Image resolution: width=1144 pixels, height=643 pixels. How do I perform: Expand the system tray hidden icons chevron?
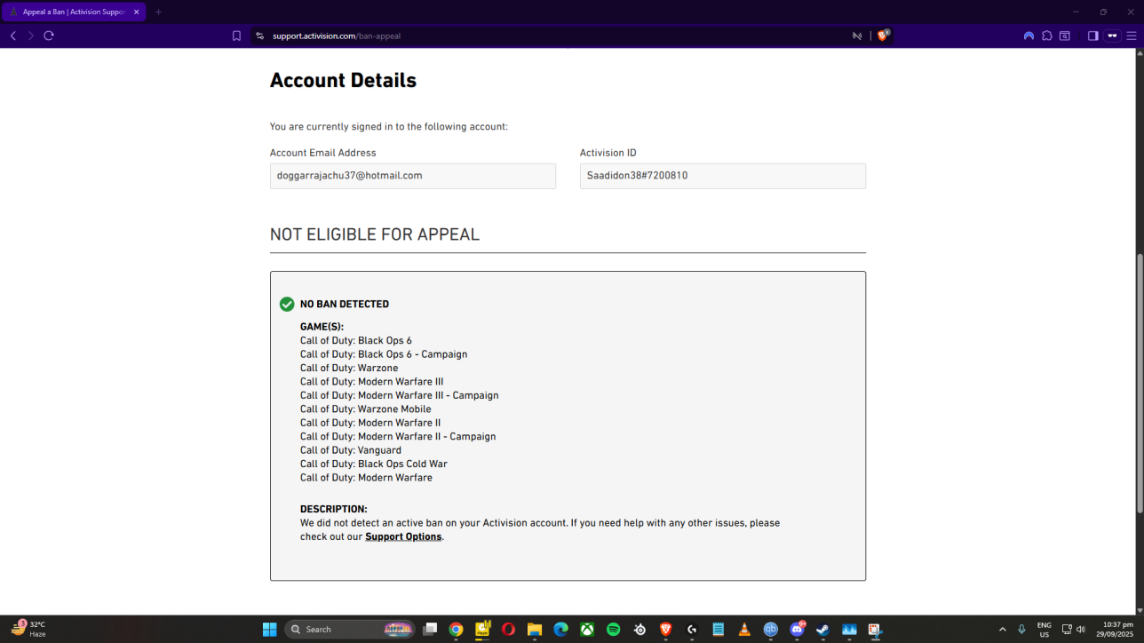(x=1003, y=630)
